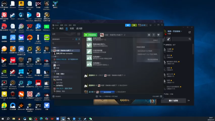215x121 pixels.
Task: Click the upward arrow icon beside the gear
Action: [154, 35]
